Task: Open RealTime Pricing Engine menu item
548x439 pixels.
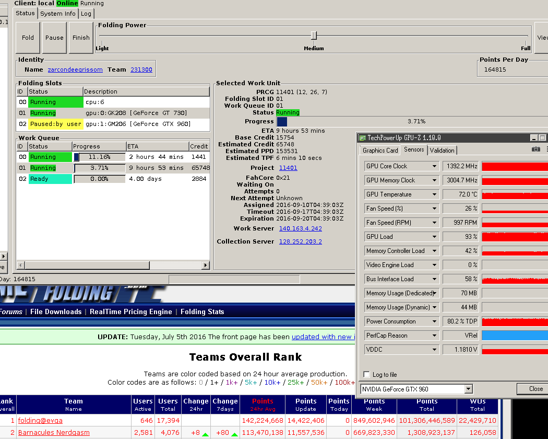Action: [131, 312]
